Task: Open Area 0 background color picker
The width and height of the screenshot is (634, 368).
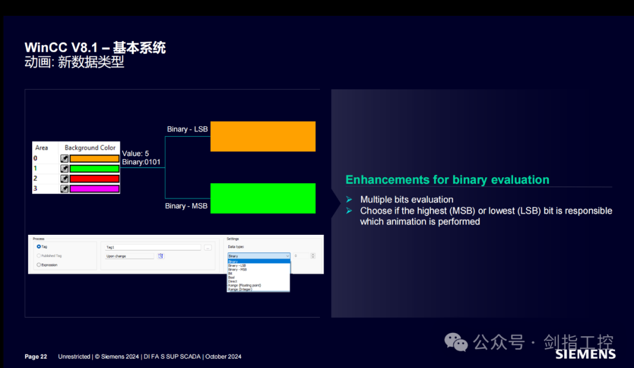Action: (65, 158)
